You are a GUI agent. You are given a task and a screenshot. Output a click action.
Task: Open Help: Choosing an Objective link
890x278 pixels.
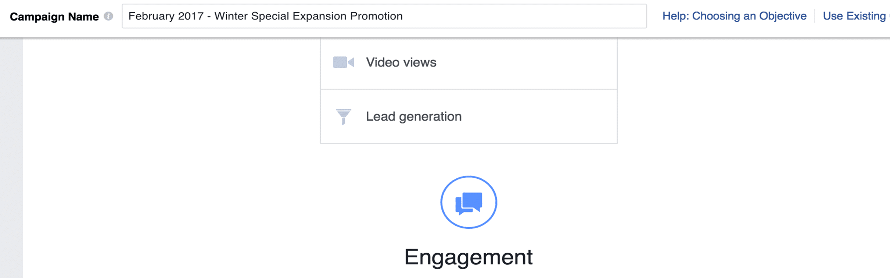734,16
